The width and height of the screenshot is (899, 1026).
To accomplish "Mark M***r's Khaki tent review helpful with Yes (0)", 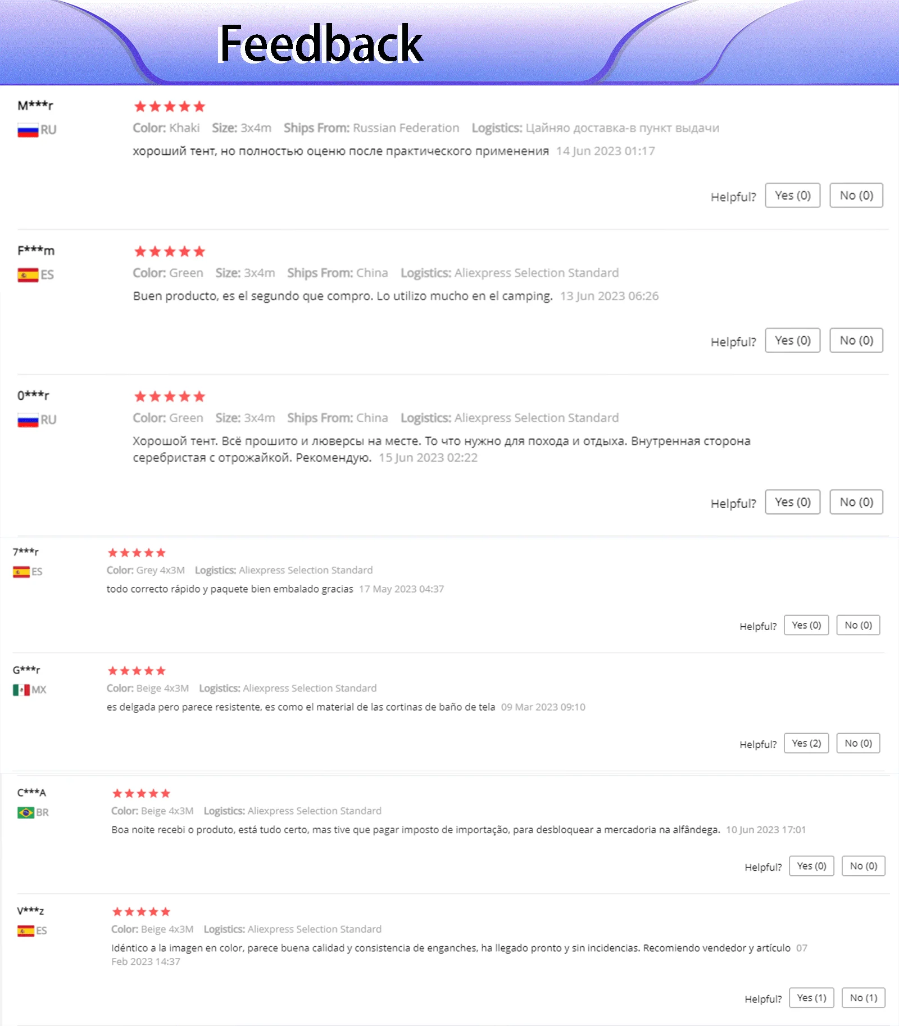I will (x=793, y=195).
